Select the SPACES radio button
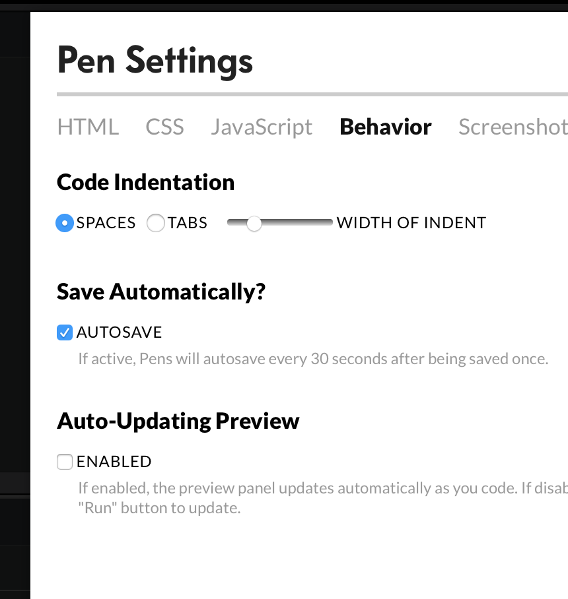 tap(65, 224)
